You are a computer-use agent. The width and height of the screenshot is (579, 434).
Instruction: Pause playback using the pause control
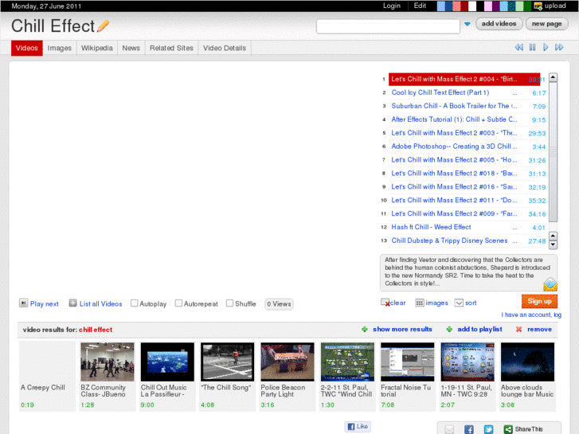[x=533, y=48]
